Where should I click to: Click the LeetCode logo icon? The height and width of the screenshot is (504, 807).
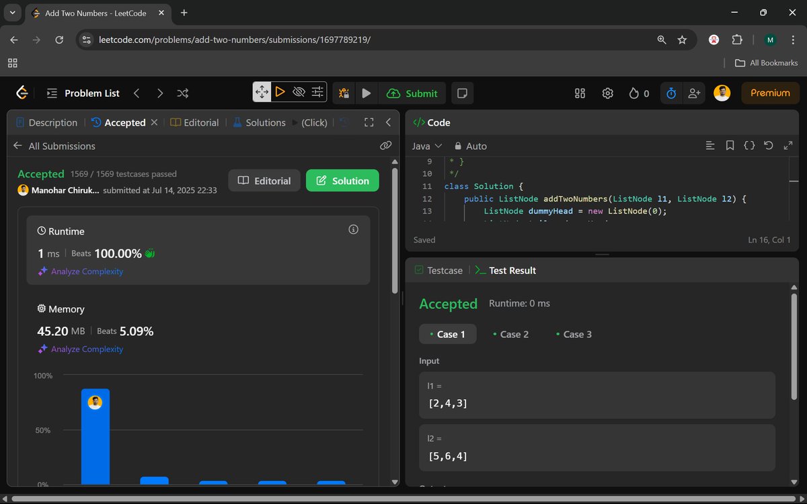point(22,93)
